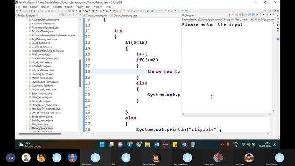The width and height of the screenshot is (295, 166).
Task: Open the Chat video app on taskbar
Action: [120, 144]
